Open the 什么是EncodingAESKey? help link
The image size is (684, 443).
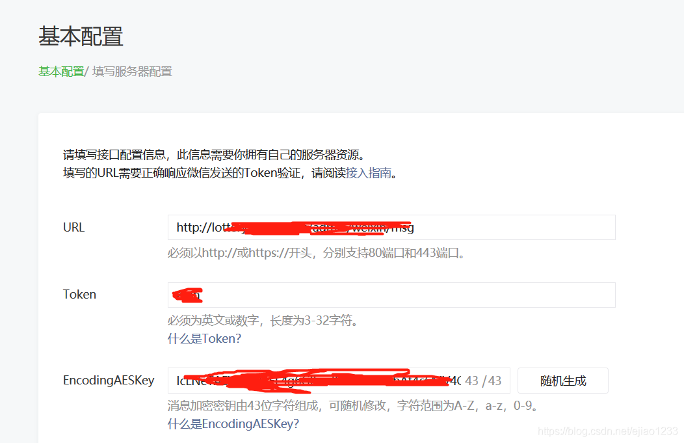[233, 423]
